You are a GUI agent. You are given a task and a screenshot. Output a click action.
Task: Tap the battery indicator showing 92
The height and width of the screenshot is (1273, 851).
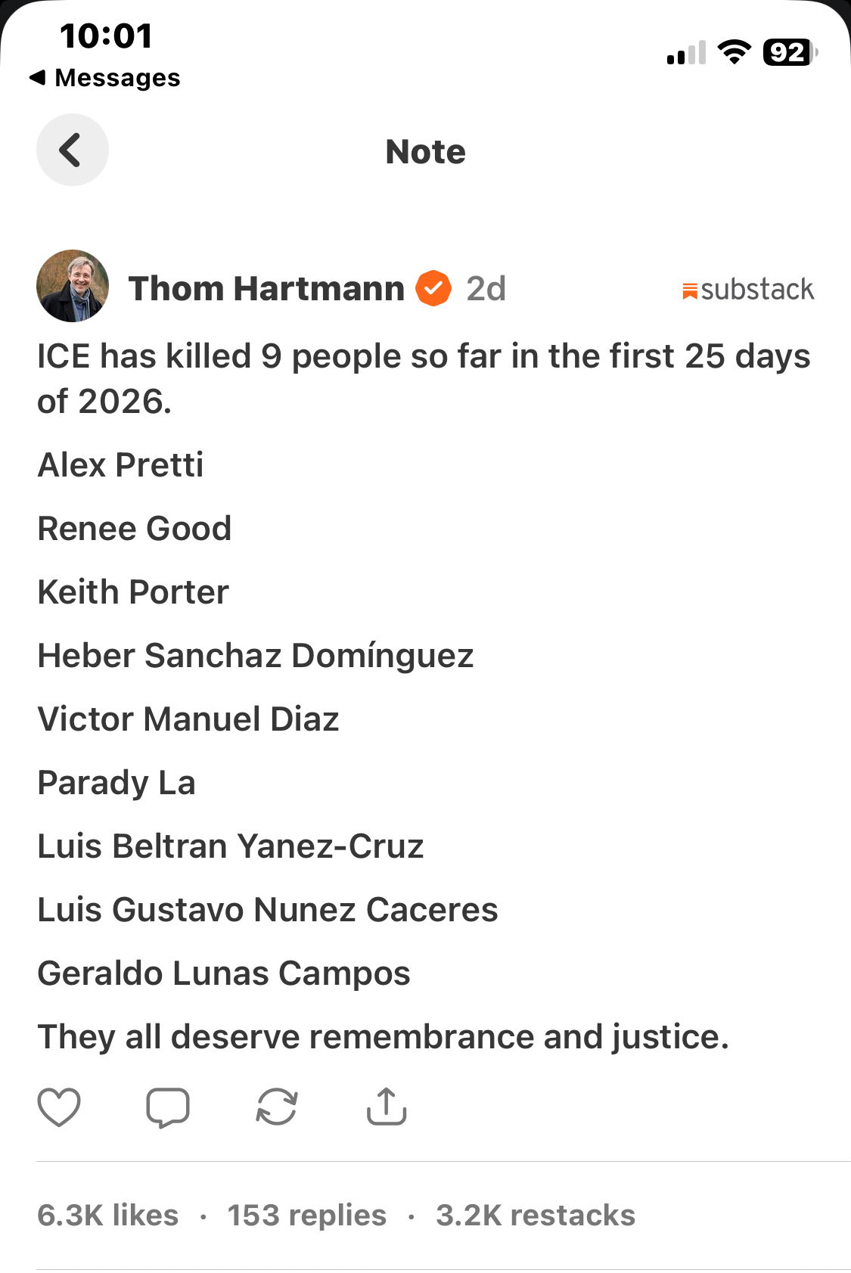pos(789,52)
